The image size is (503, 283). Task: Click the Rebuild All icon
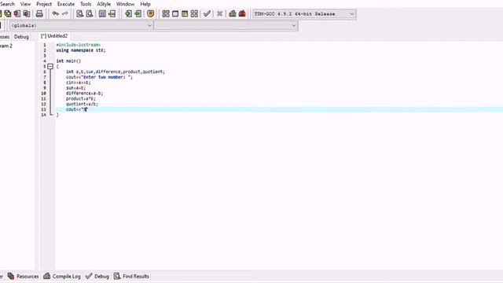tap(194, 14)
